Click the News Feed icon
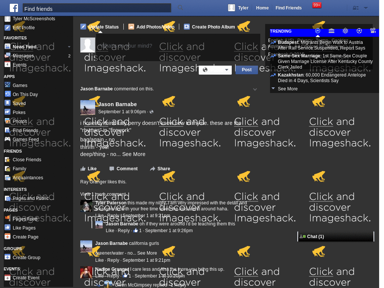Screen dimensions: 384x288 point(7,46)
